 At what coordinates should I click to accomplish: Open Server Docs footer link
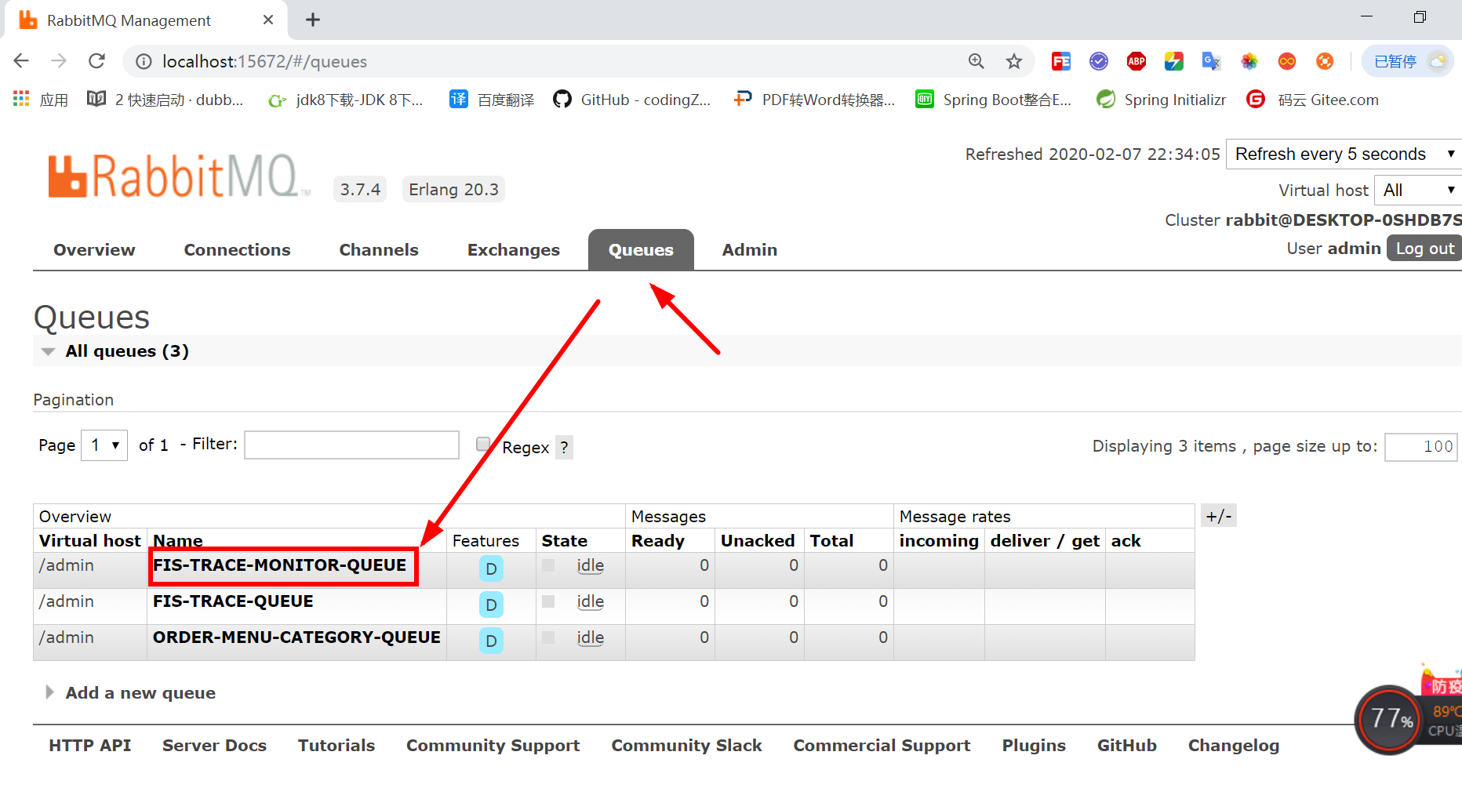coord(214,745)
